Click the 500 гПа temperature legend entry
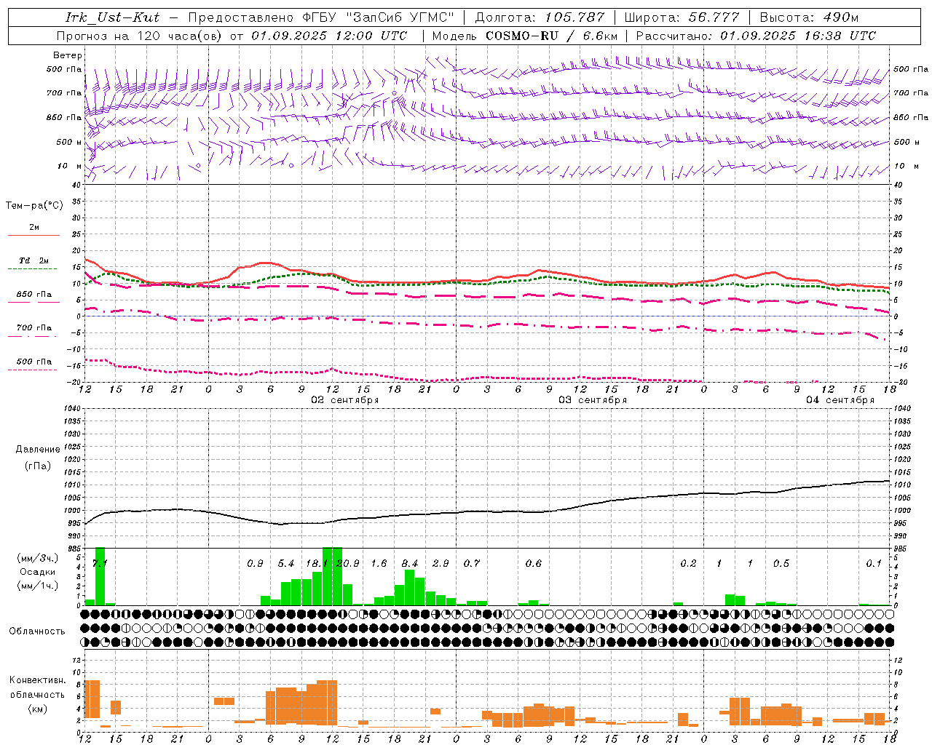Viewport: 932px width, 745px height. click(34, 362)
